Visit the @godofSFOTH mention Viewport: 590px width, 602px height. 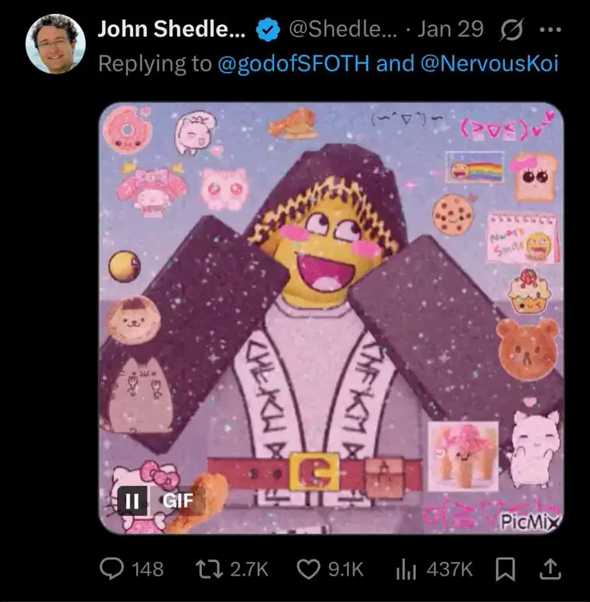coord(293,63)
